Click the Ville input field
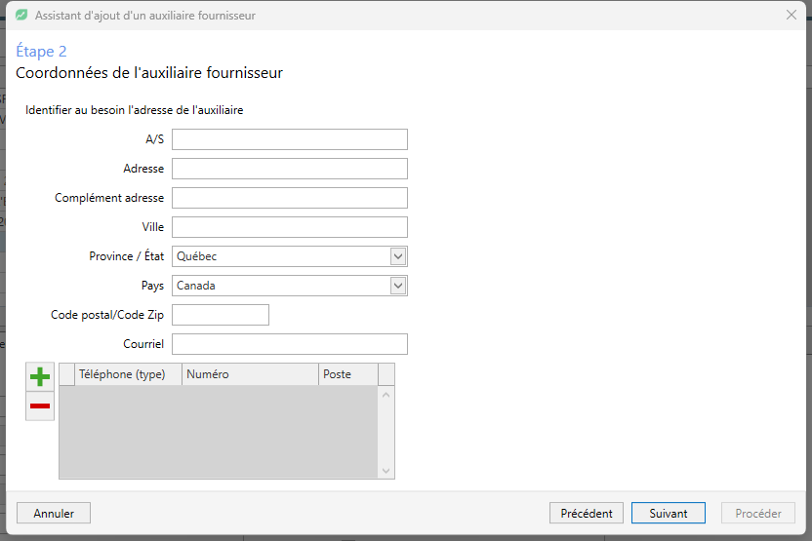Screen dimensions: 812x541 click(290, 227)
